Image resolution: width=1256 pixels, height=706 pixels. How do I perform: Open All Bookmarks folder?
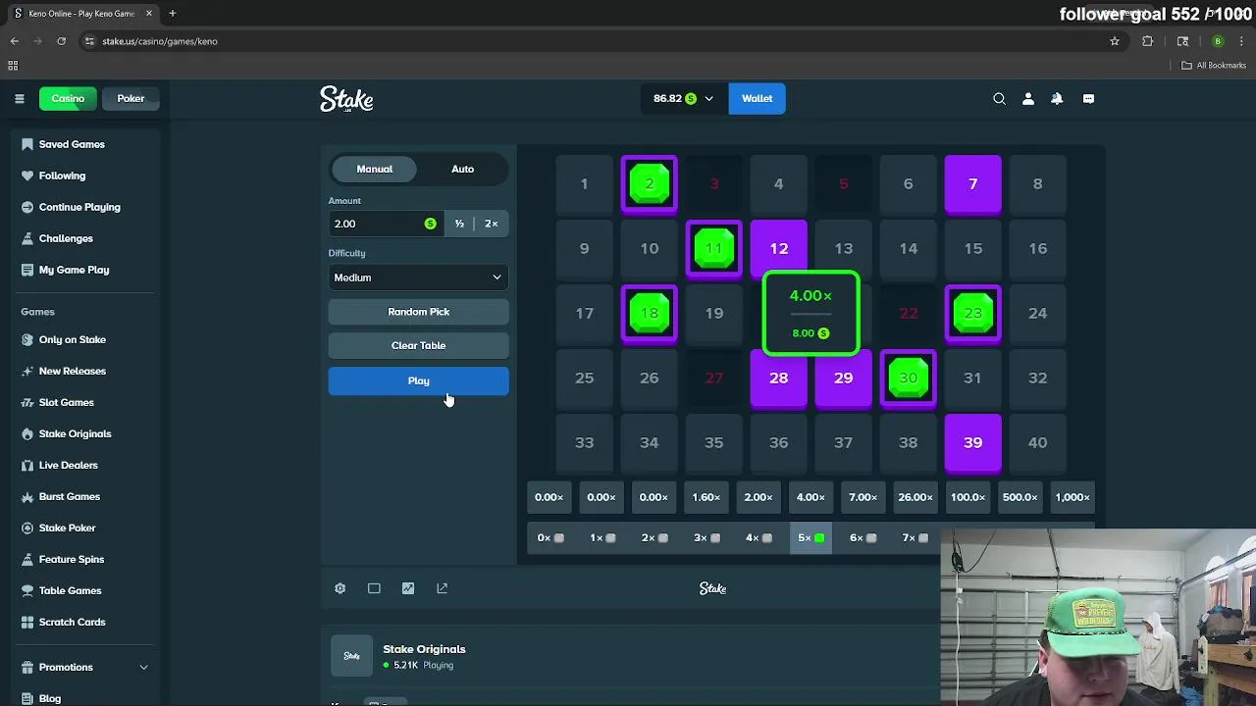[x=1213, y=66]
